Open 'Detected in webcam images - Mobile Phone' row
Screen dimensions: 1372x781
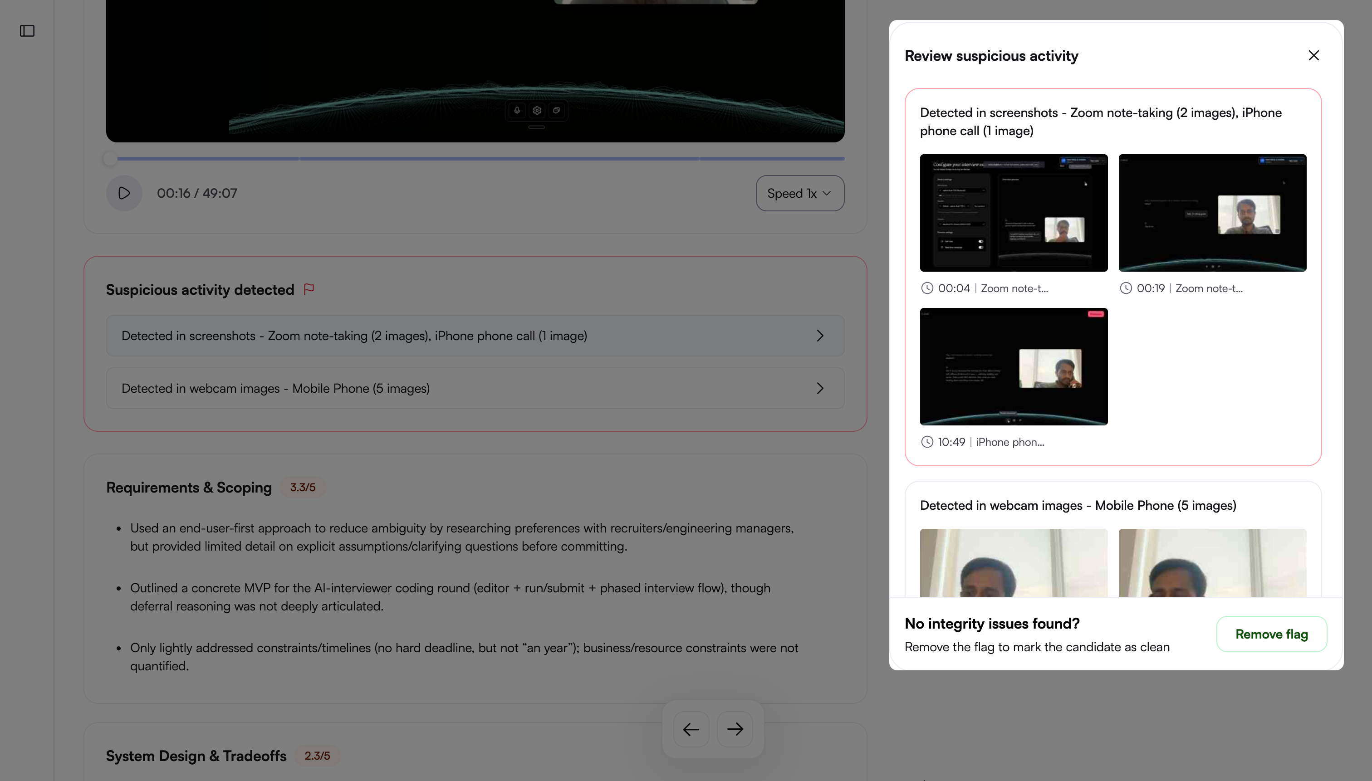475,388
